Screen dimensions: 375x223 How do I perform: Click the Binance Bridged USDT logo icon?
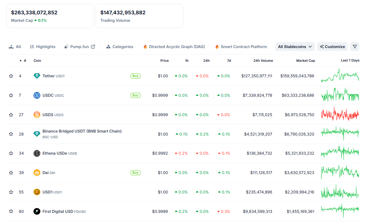[x=37, y=134]
